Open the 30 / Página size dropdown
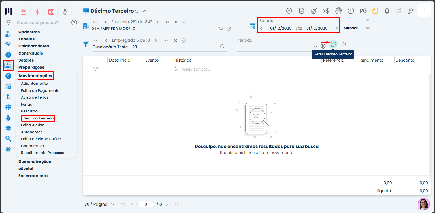 tap(99, 204)
